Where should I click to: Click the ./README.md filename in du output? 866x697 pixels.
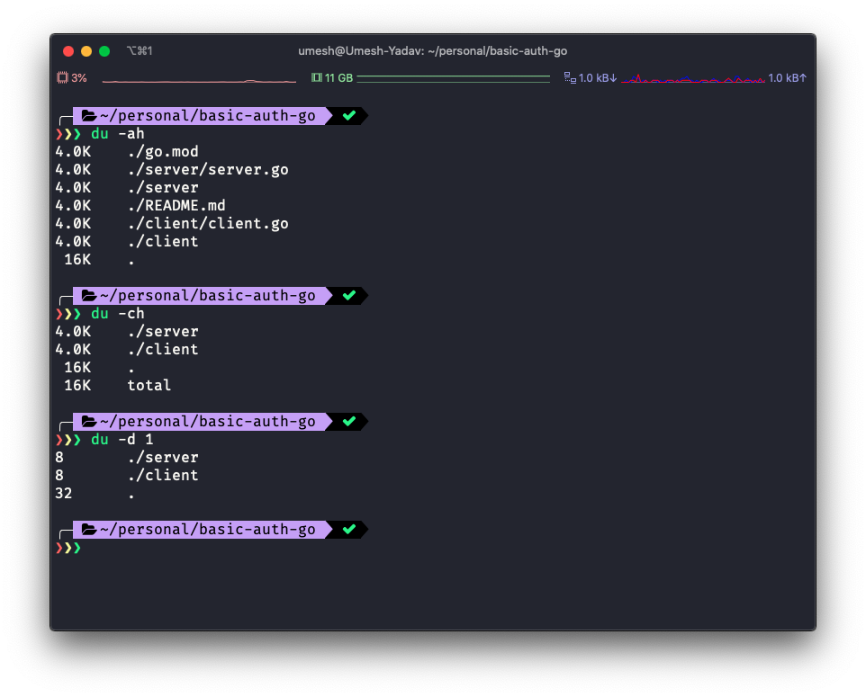tap(176, 205)
